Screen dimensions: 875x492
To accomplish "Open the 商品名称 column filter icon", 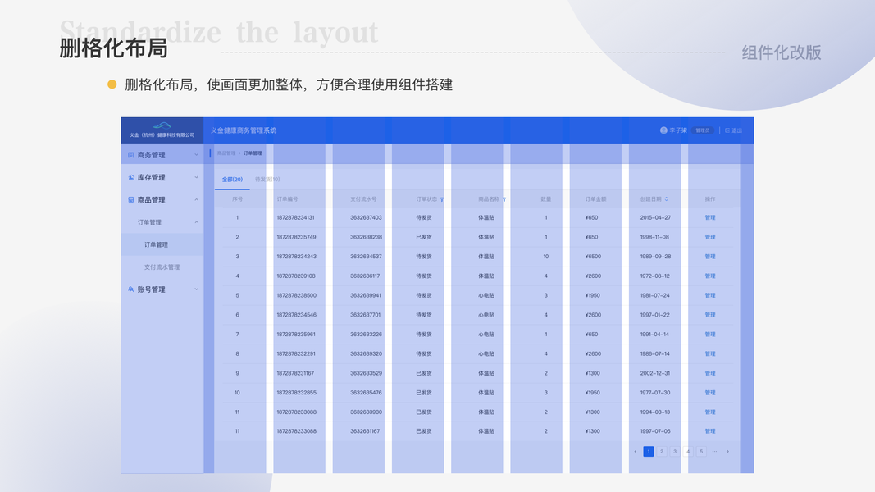I will pyautogui.click(x=504, y=200).
